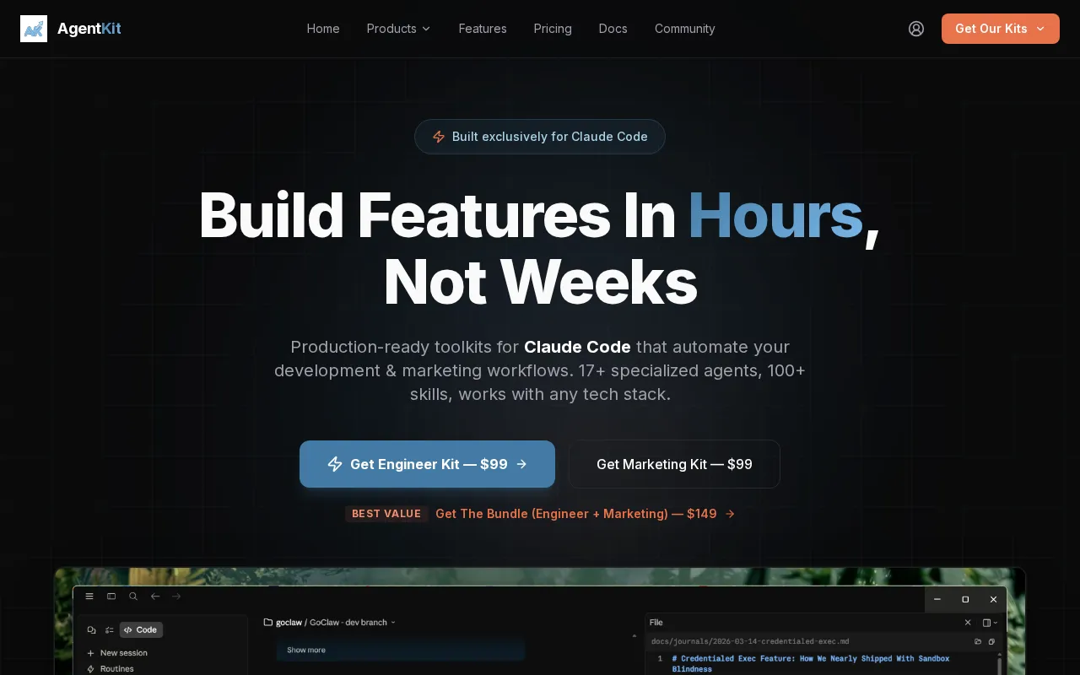Click the search magnifier icon in app preview

[x=133, y=596]
